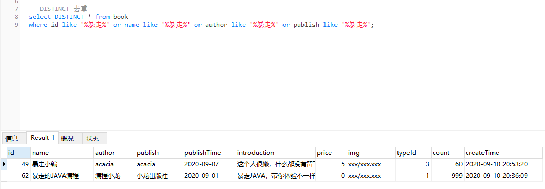The height and width of the screenshot is (189, 545).
Task: Select createTime cell 2020-09-10 20:36:09
Action: click(x=504, y=176)
